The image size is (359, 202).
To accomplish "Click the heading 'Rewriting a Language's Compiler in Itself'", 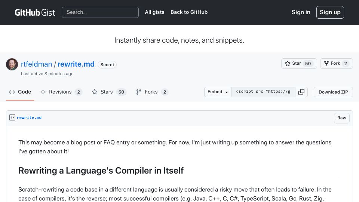I will pyautogui.click(x=101, y=171).
